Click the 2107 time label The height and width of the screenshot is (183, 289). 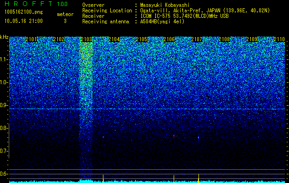pyautogui.click(x=197, y=39)
